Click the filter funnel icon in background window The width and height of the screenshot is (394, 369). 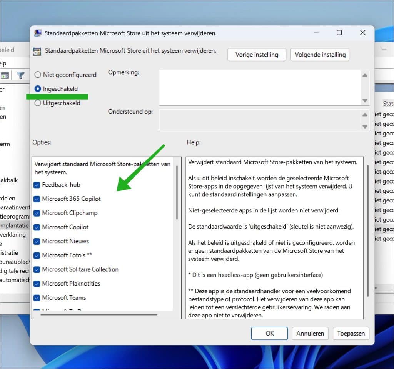21,75
